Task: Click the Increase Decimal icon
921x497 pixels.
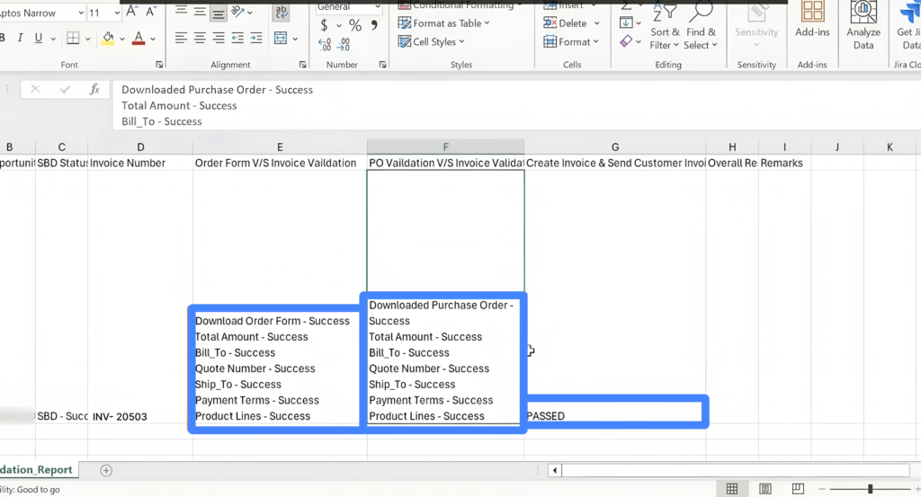Action: (x=325, y=45)
